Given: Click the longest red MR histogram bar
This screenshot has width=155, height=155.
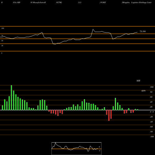Looking at the screenshot, I should [109, 115].
